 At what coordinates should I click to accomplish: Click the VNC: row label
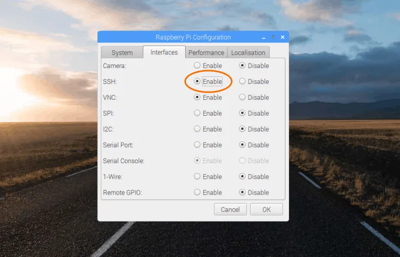click(109, 97)
